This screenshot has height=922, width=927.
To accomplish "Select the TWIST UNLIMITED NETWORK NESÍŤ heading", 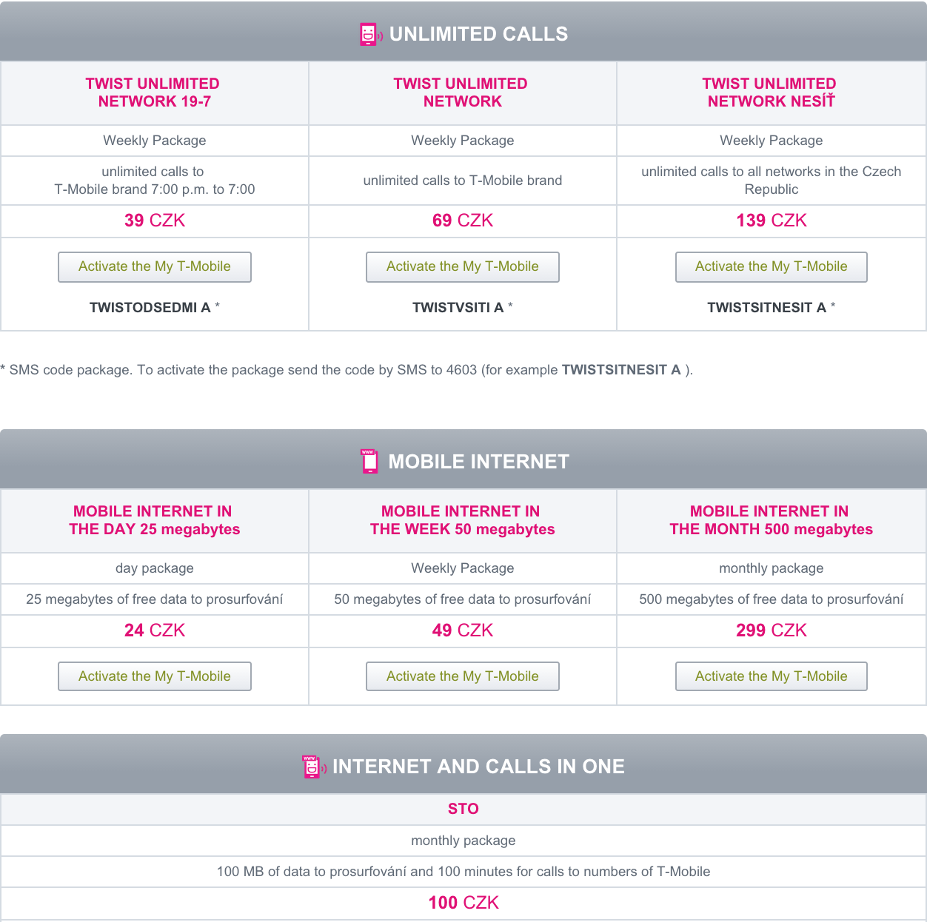I will click(771, 92).
